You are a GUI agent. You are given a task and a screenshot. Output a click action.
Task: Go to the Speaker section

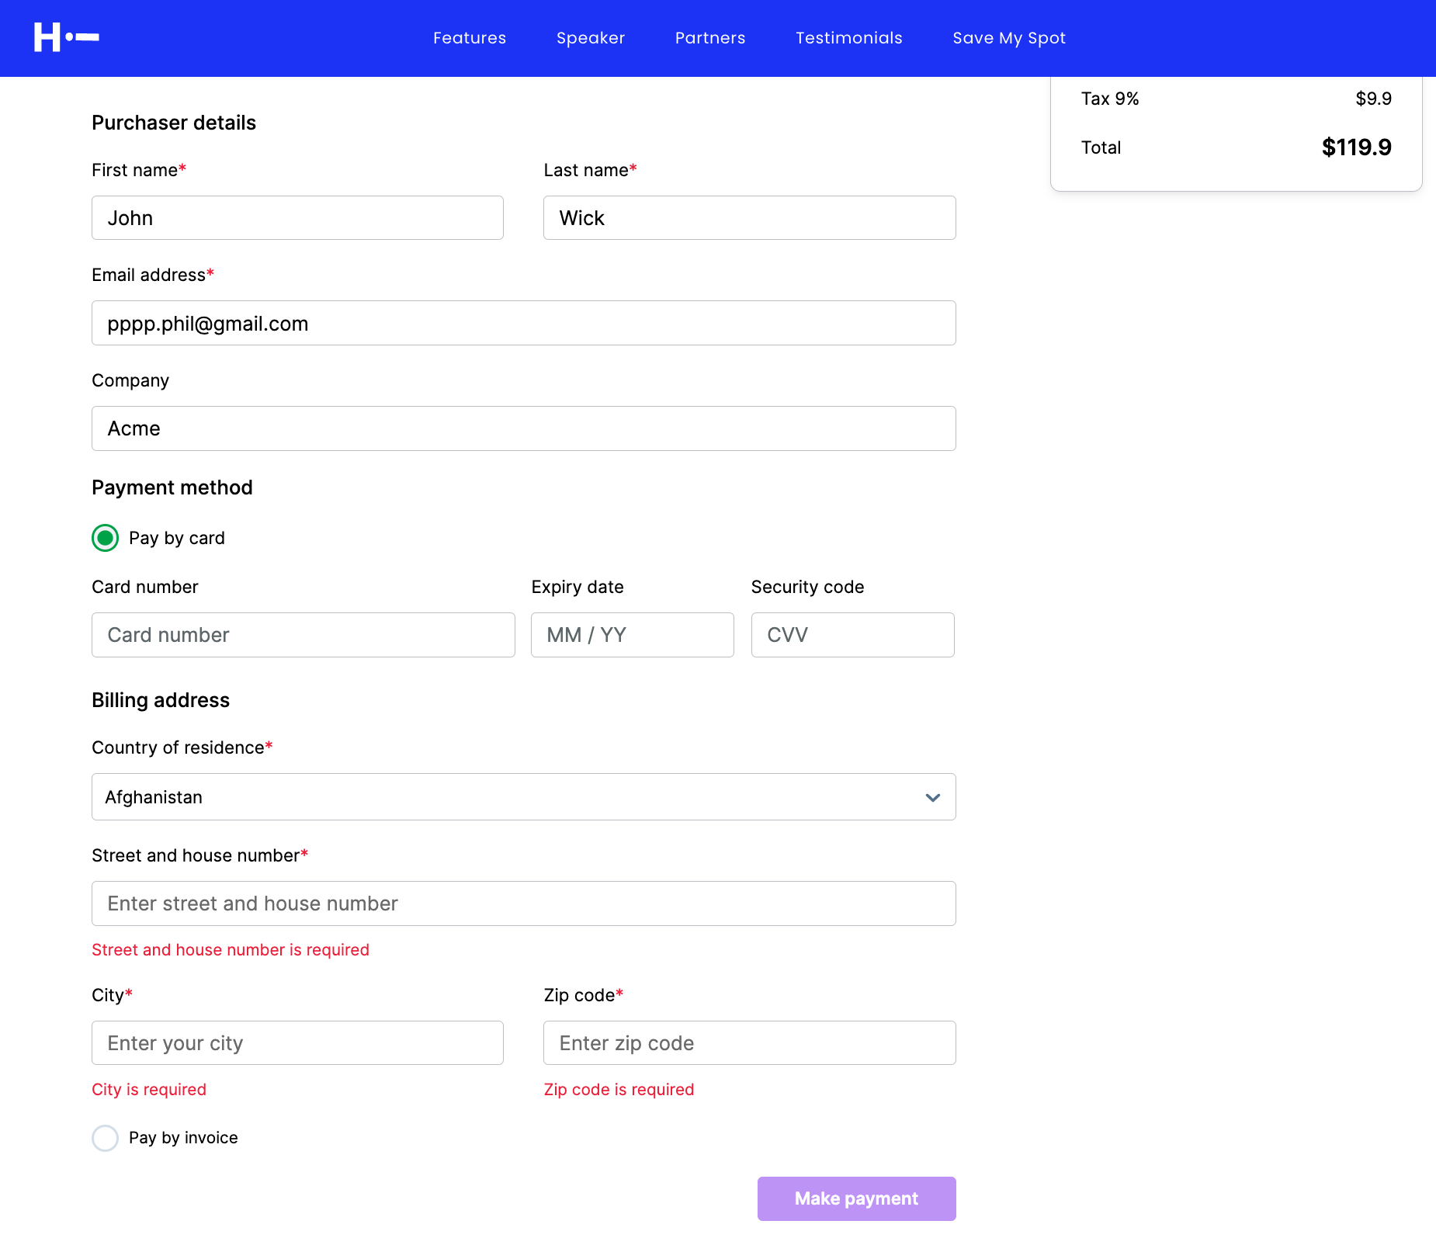coord(591,38)
